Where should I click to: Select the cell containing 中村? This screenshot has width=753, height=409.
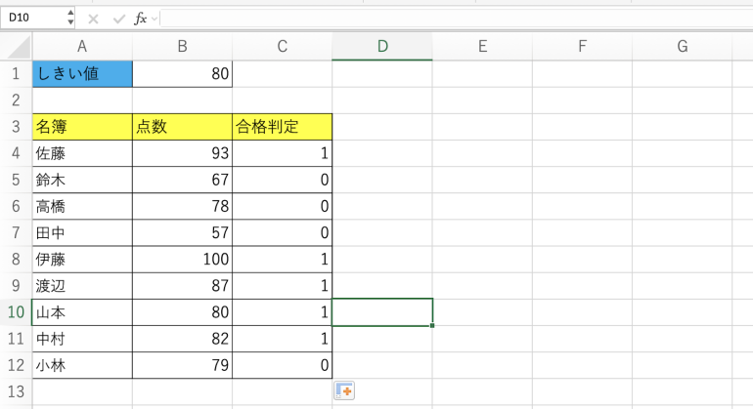point(82,339)
